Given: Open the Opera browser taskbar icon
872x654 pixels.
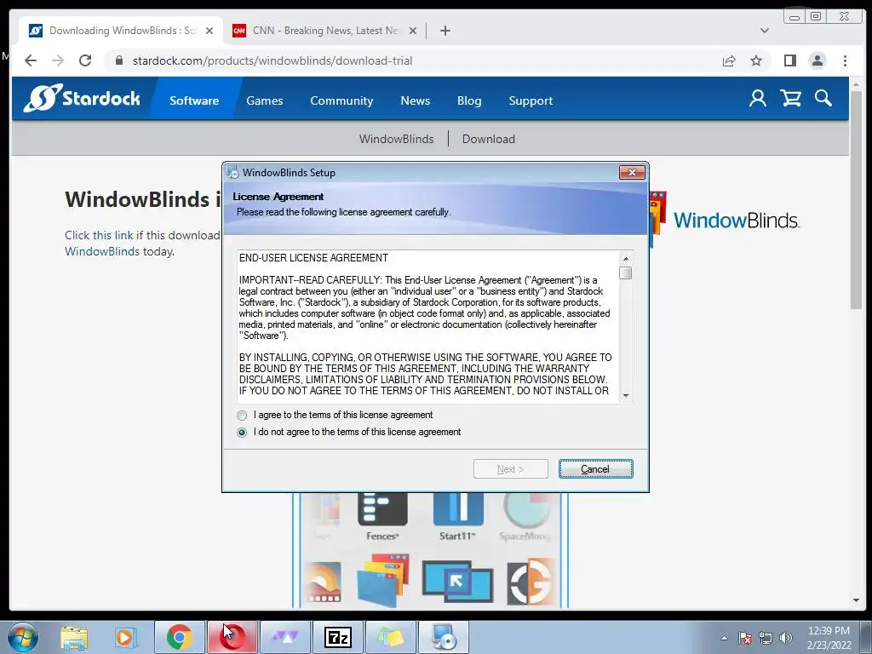Looking at the screenshot, I should click(232, 637).
